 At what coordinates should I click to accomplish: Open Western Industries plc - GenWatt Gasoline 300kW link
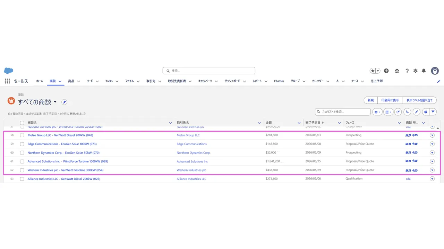[66, 170]
